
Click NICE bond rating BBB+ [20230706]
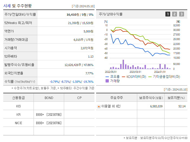click(x=49, y=123)
